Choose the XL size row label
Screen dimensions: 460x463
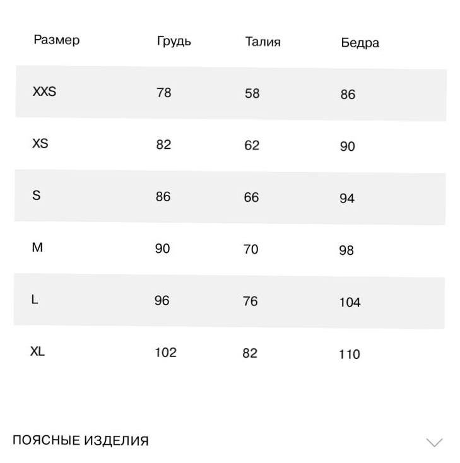[x=37, y=351]
